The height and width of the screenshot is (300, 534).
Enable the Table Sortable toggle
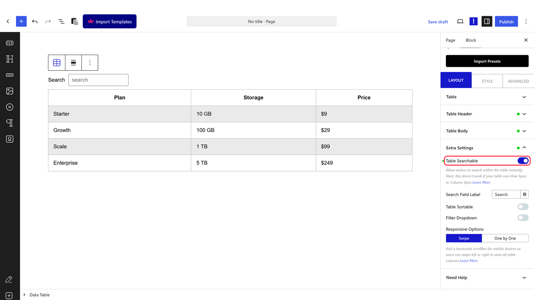coord(523,207)
